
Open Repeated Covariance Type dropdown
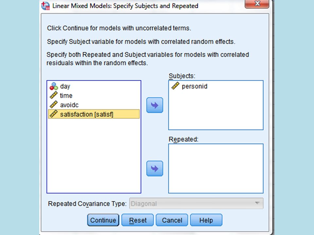[196, 203]
